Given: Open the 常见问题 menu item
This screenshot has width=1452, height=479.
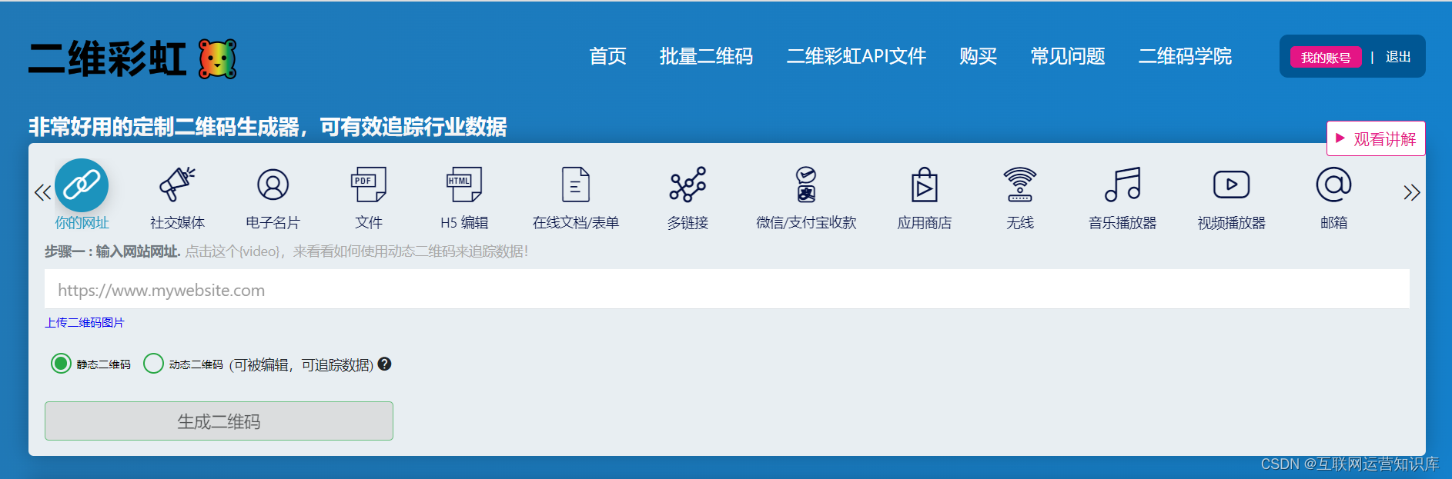Looking at the screenshot, I should pyautogui.click(x=1068, y=56).
